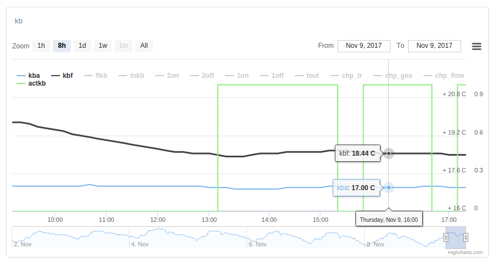Show All data range
The height and width of the screenshot is (268, 495).
(x=144, y=46)
